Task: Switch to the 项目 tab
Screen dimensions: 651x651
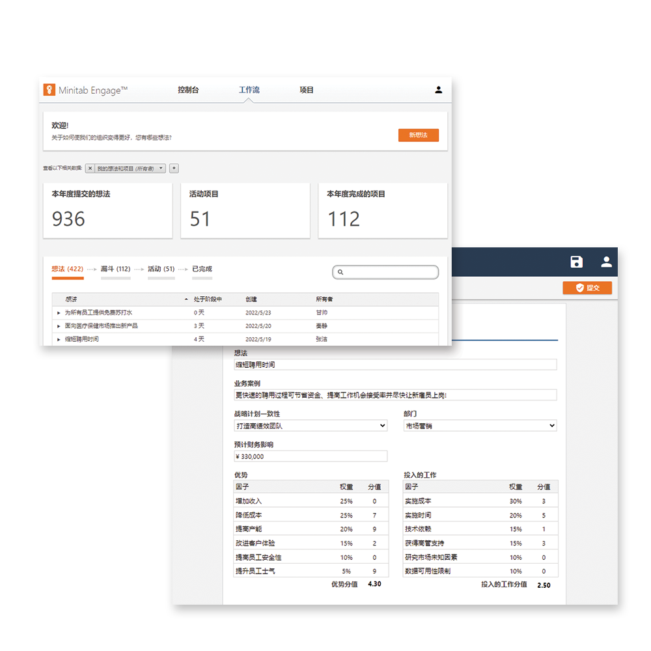Action: 307,90
